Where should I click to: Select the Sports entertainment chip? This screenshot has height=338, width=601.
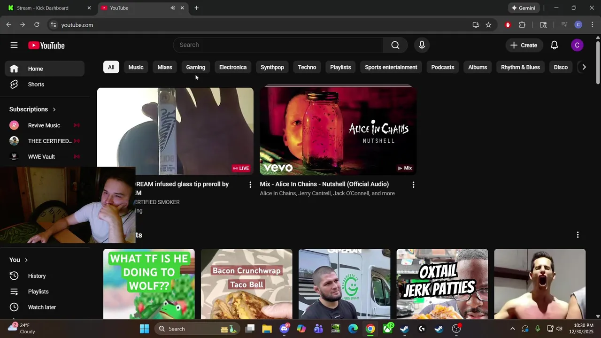point(391,67)
